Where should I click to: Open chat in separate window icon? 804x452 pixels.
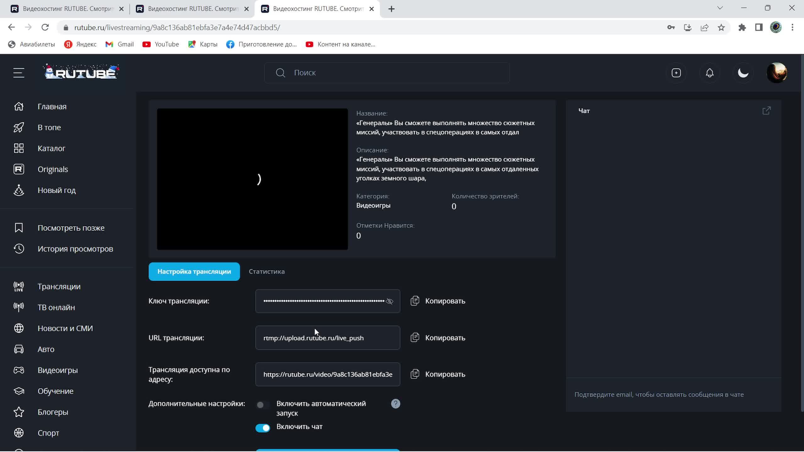pos(766,110)
